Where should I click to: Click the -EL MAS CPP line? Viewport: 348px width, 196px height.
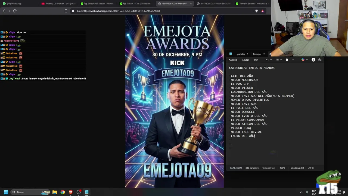239,84
